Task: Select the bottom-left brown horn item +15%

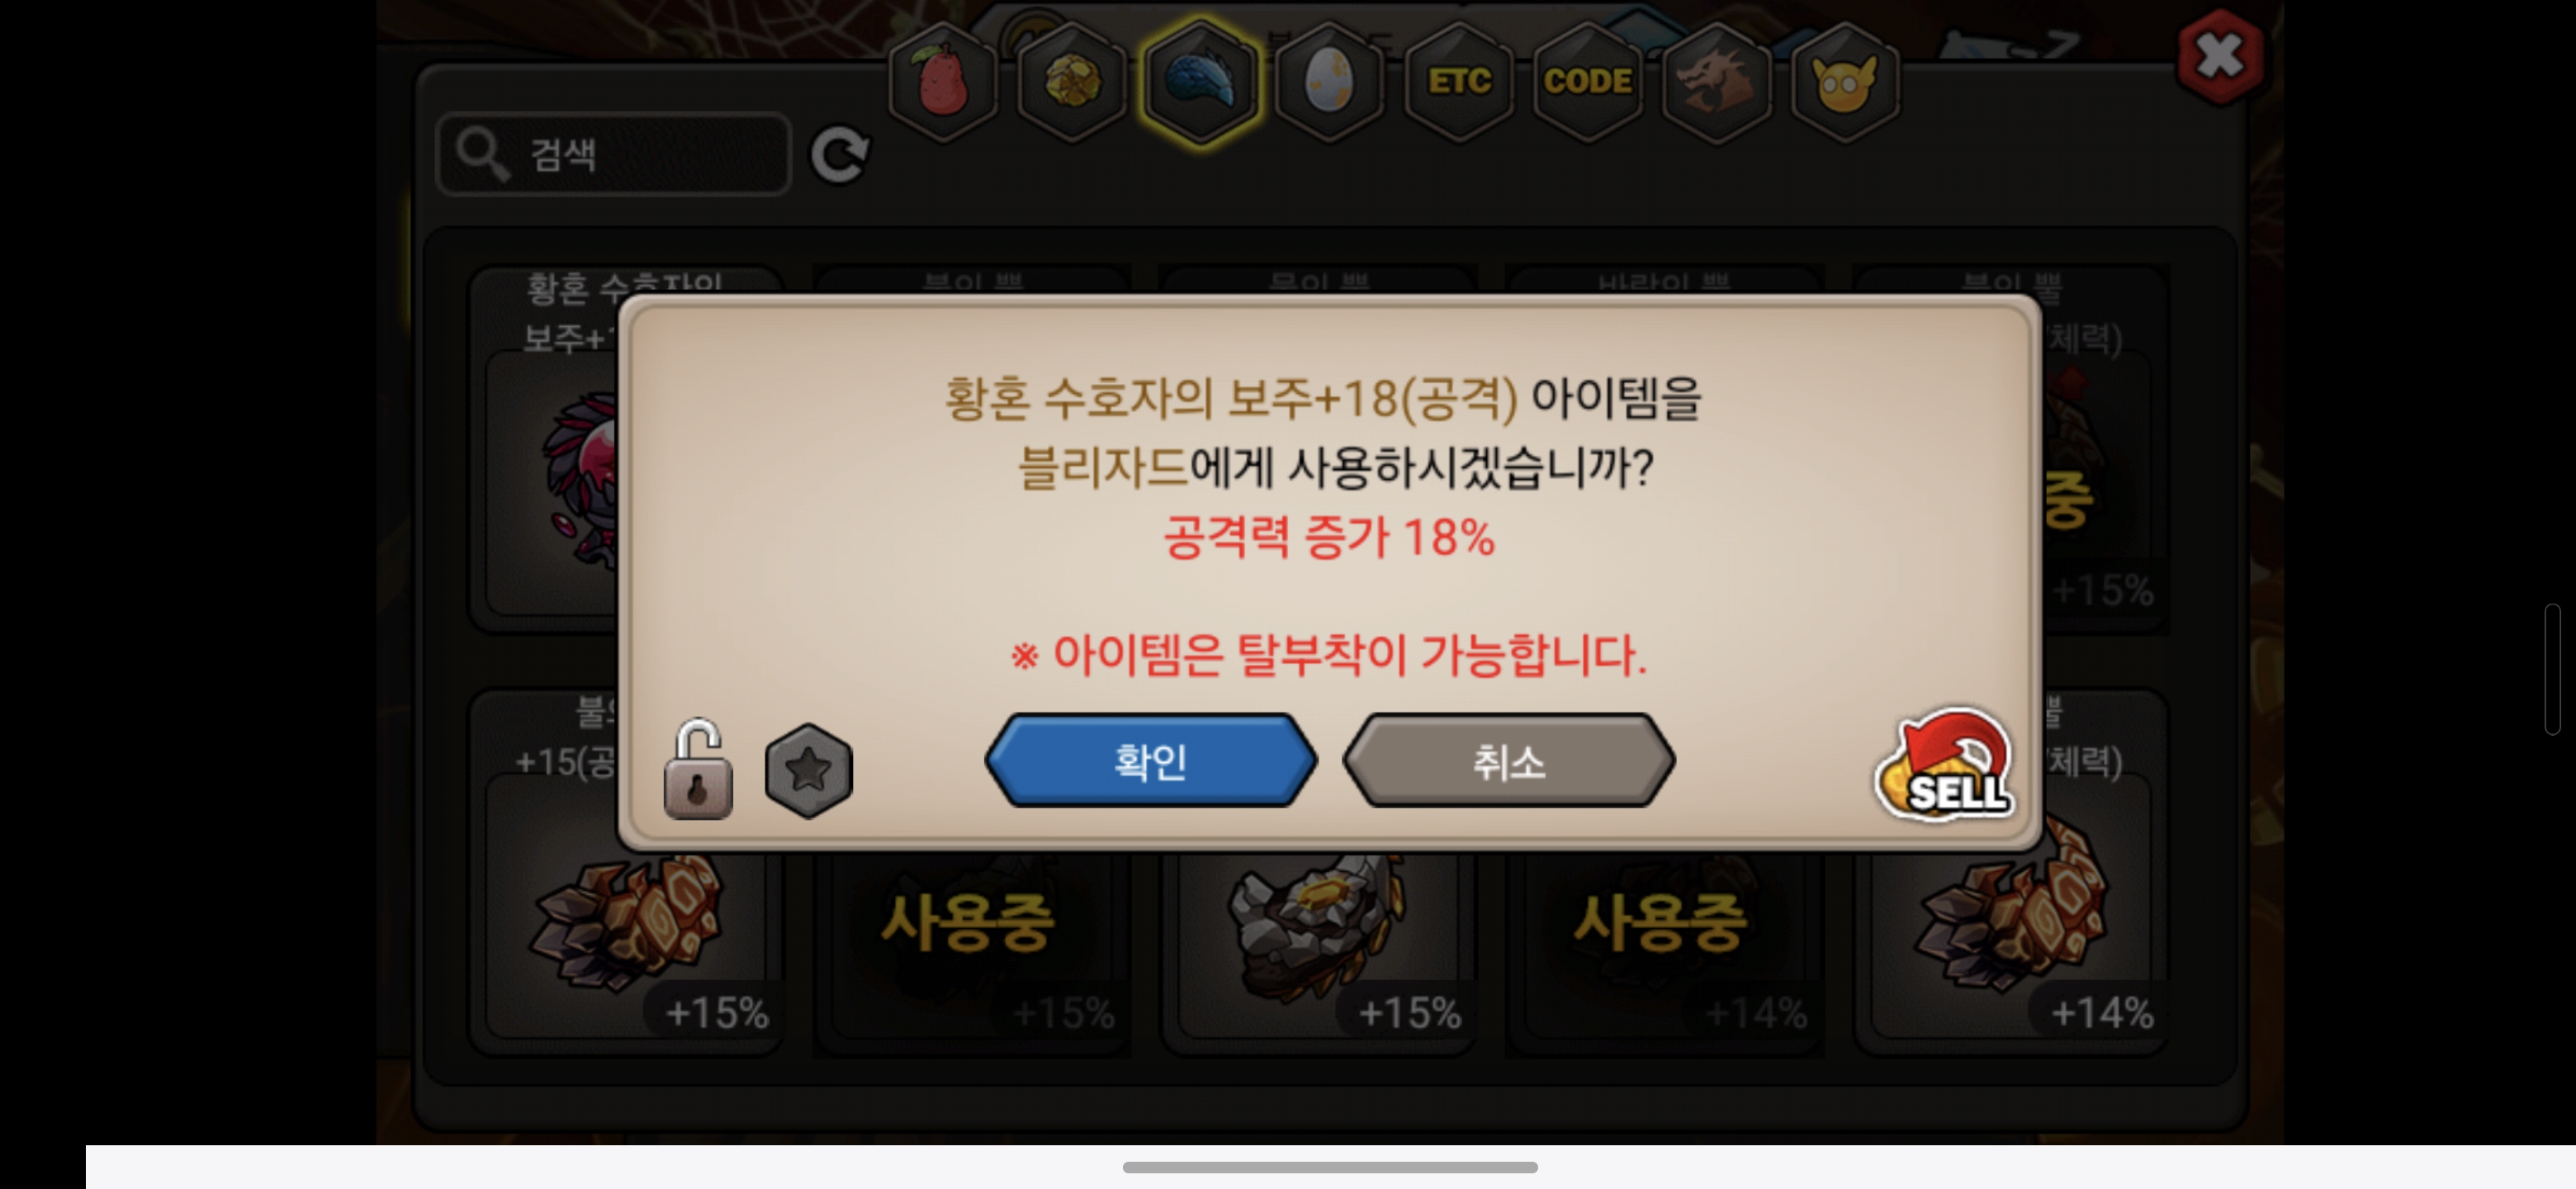Action: (x=627, y=911)
